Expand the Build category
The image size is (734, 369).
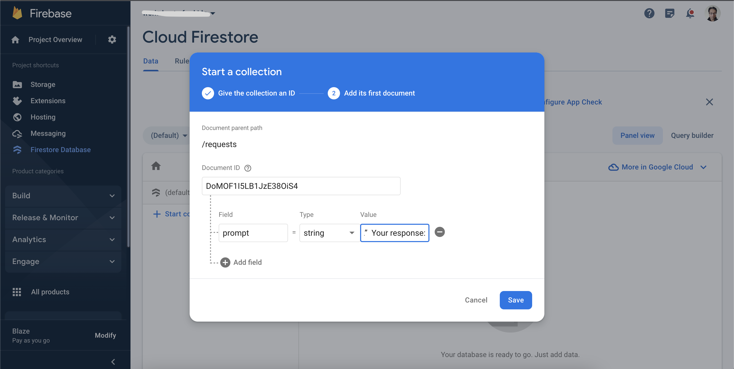coord(63,196)
